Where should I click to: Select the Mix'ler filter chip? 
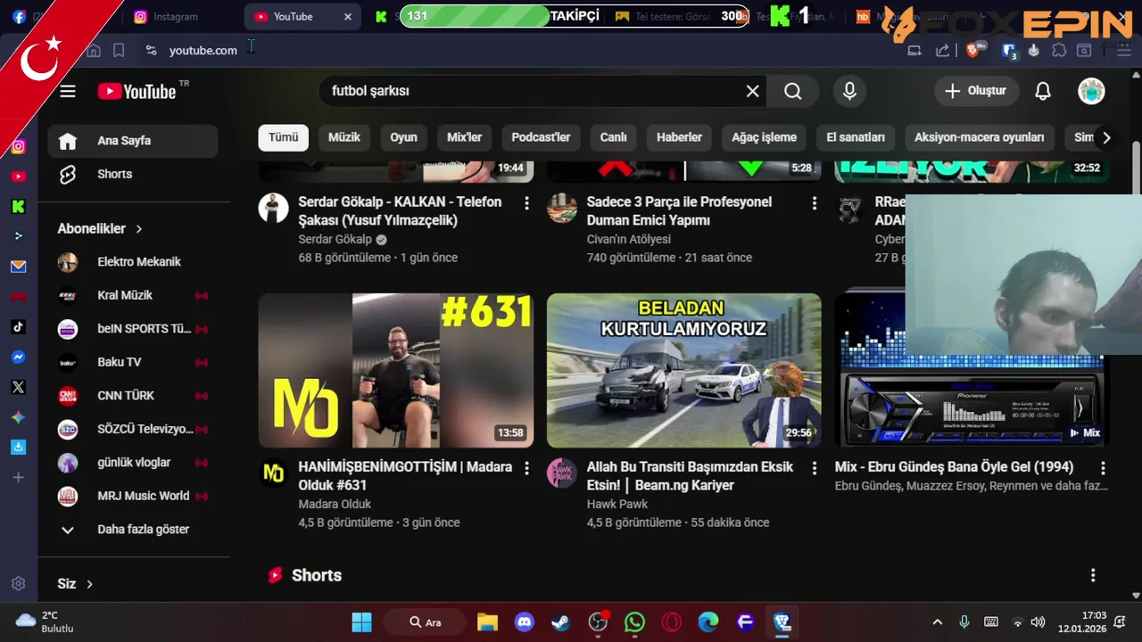pyautogui.click(x=464, y=137)
